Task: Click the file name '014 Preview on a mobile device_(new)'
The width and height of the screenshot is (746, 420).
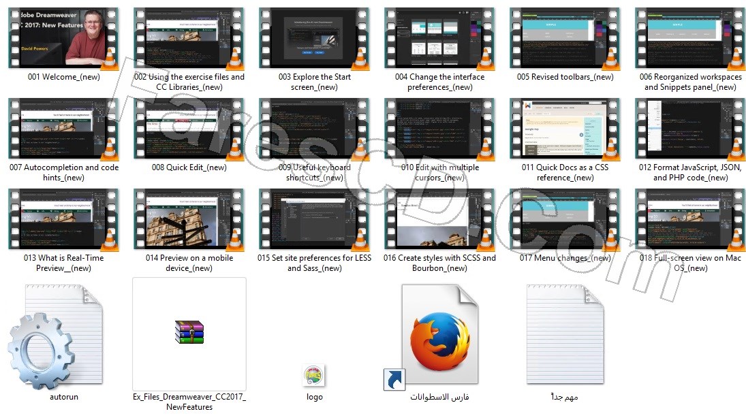Action: click(x=189, y=263)
